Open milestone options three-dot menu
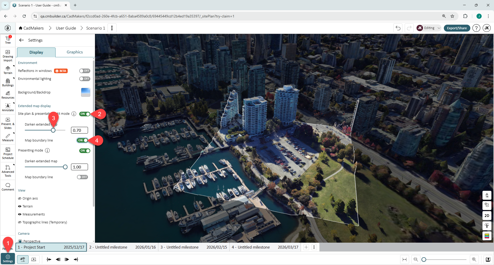This screenshot has height=265, width=494. (314, 247)
